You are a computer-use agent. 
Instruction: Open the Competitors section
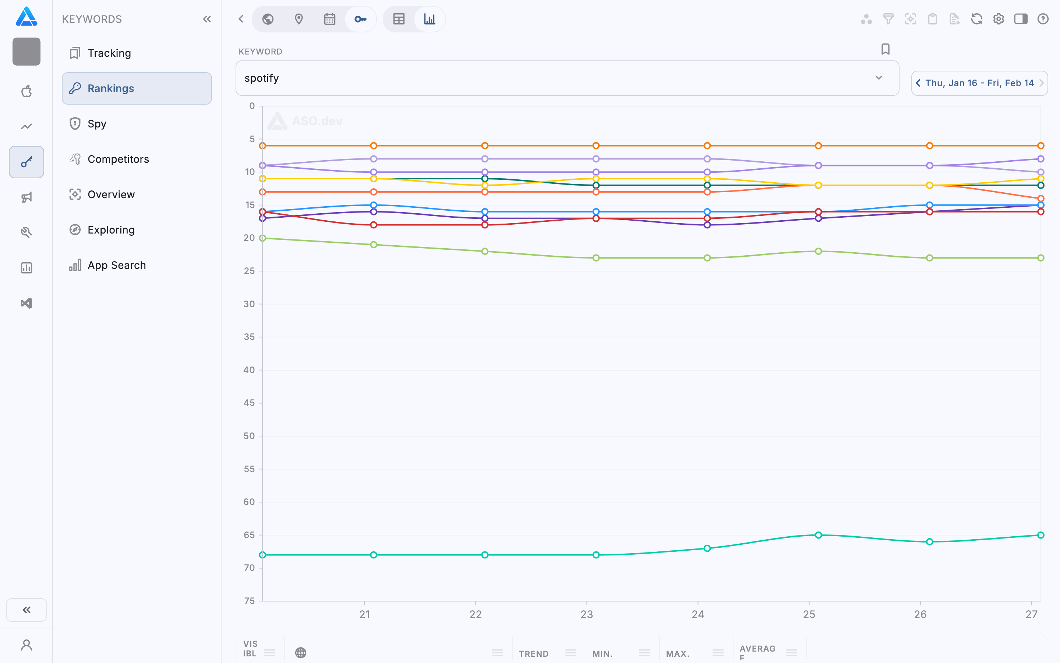point(118,159)
